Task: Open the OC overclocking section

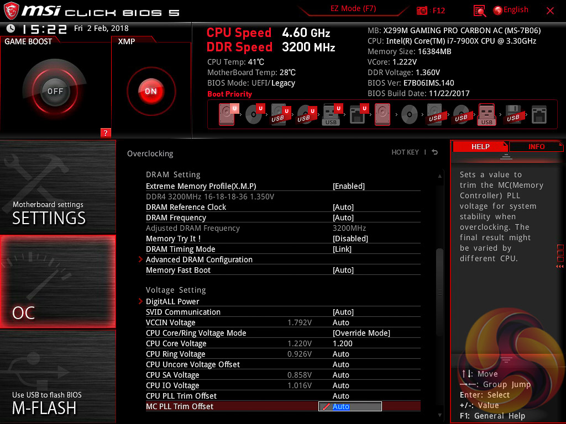Action: pyautogui.click(x=57, y=282)
